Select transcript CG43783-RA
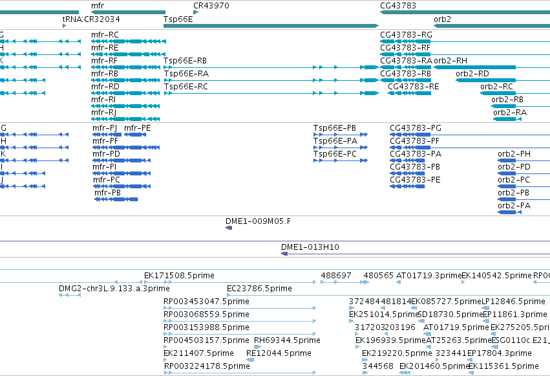Screen dimensions: 550x376 pyautogui.click(x=405, y=67)
